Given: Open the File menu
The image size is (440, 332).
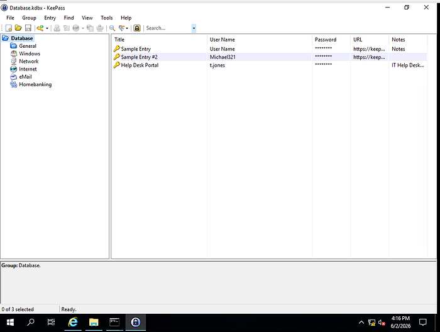Looking at the screenshot, I should pos(10,18).
